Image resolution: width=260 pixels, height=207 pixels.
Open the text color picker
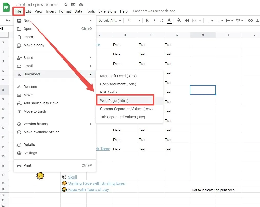[169, 21]
